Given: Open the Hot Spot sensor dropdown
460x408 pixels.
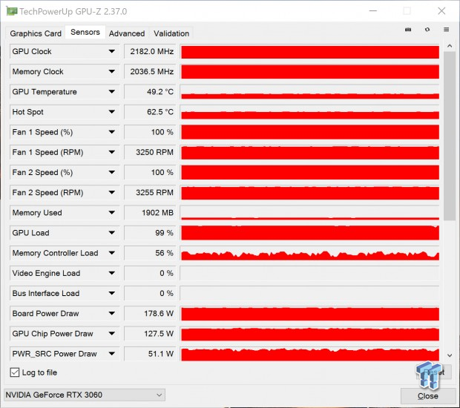Looking at the screenshot, I should 111,112.
